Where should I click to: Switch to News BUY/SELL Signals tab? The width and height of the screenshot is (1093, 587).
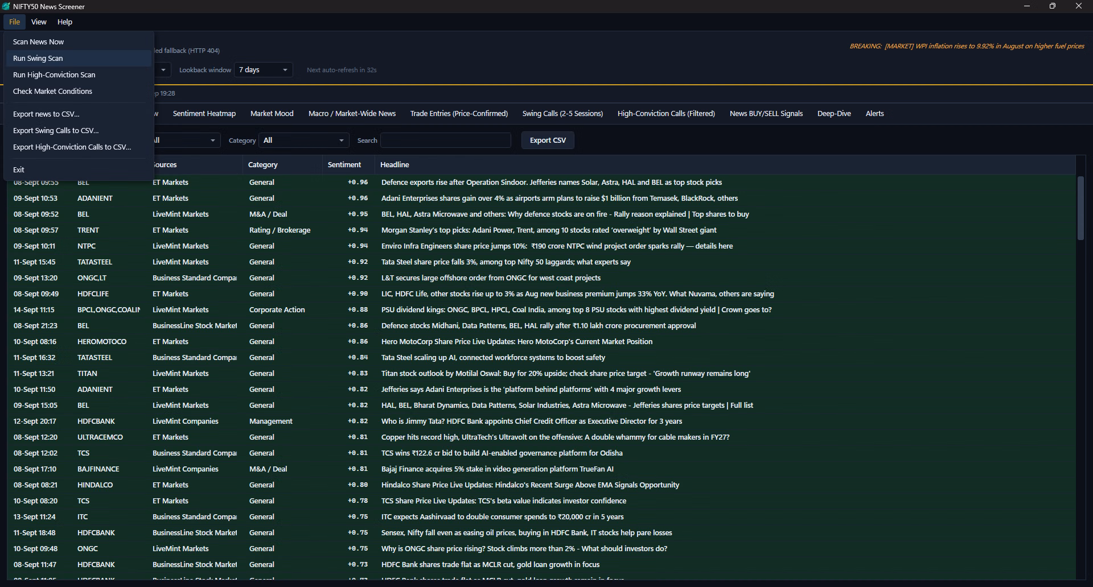[766, 114]
